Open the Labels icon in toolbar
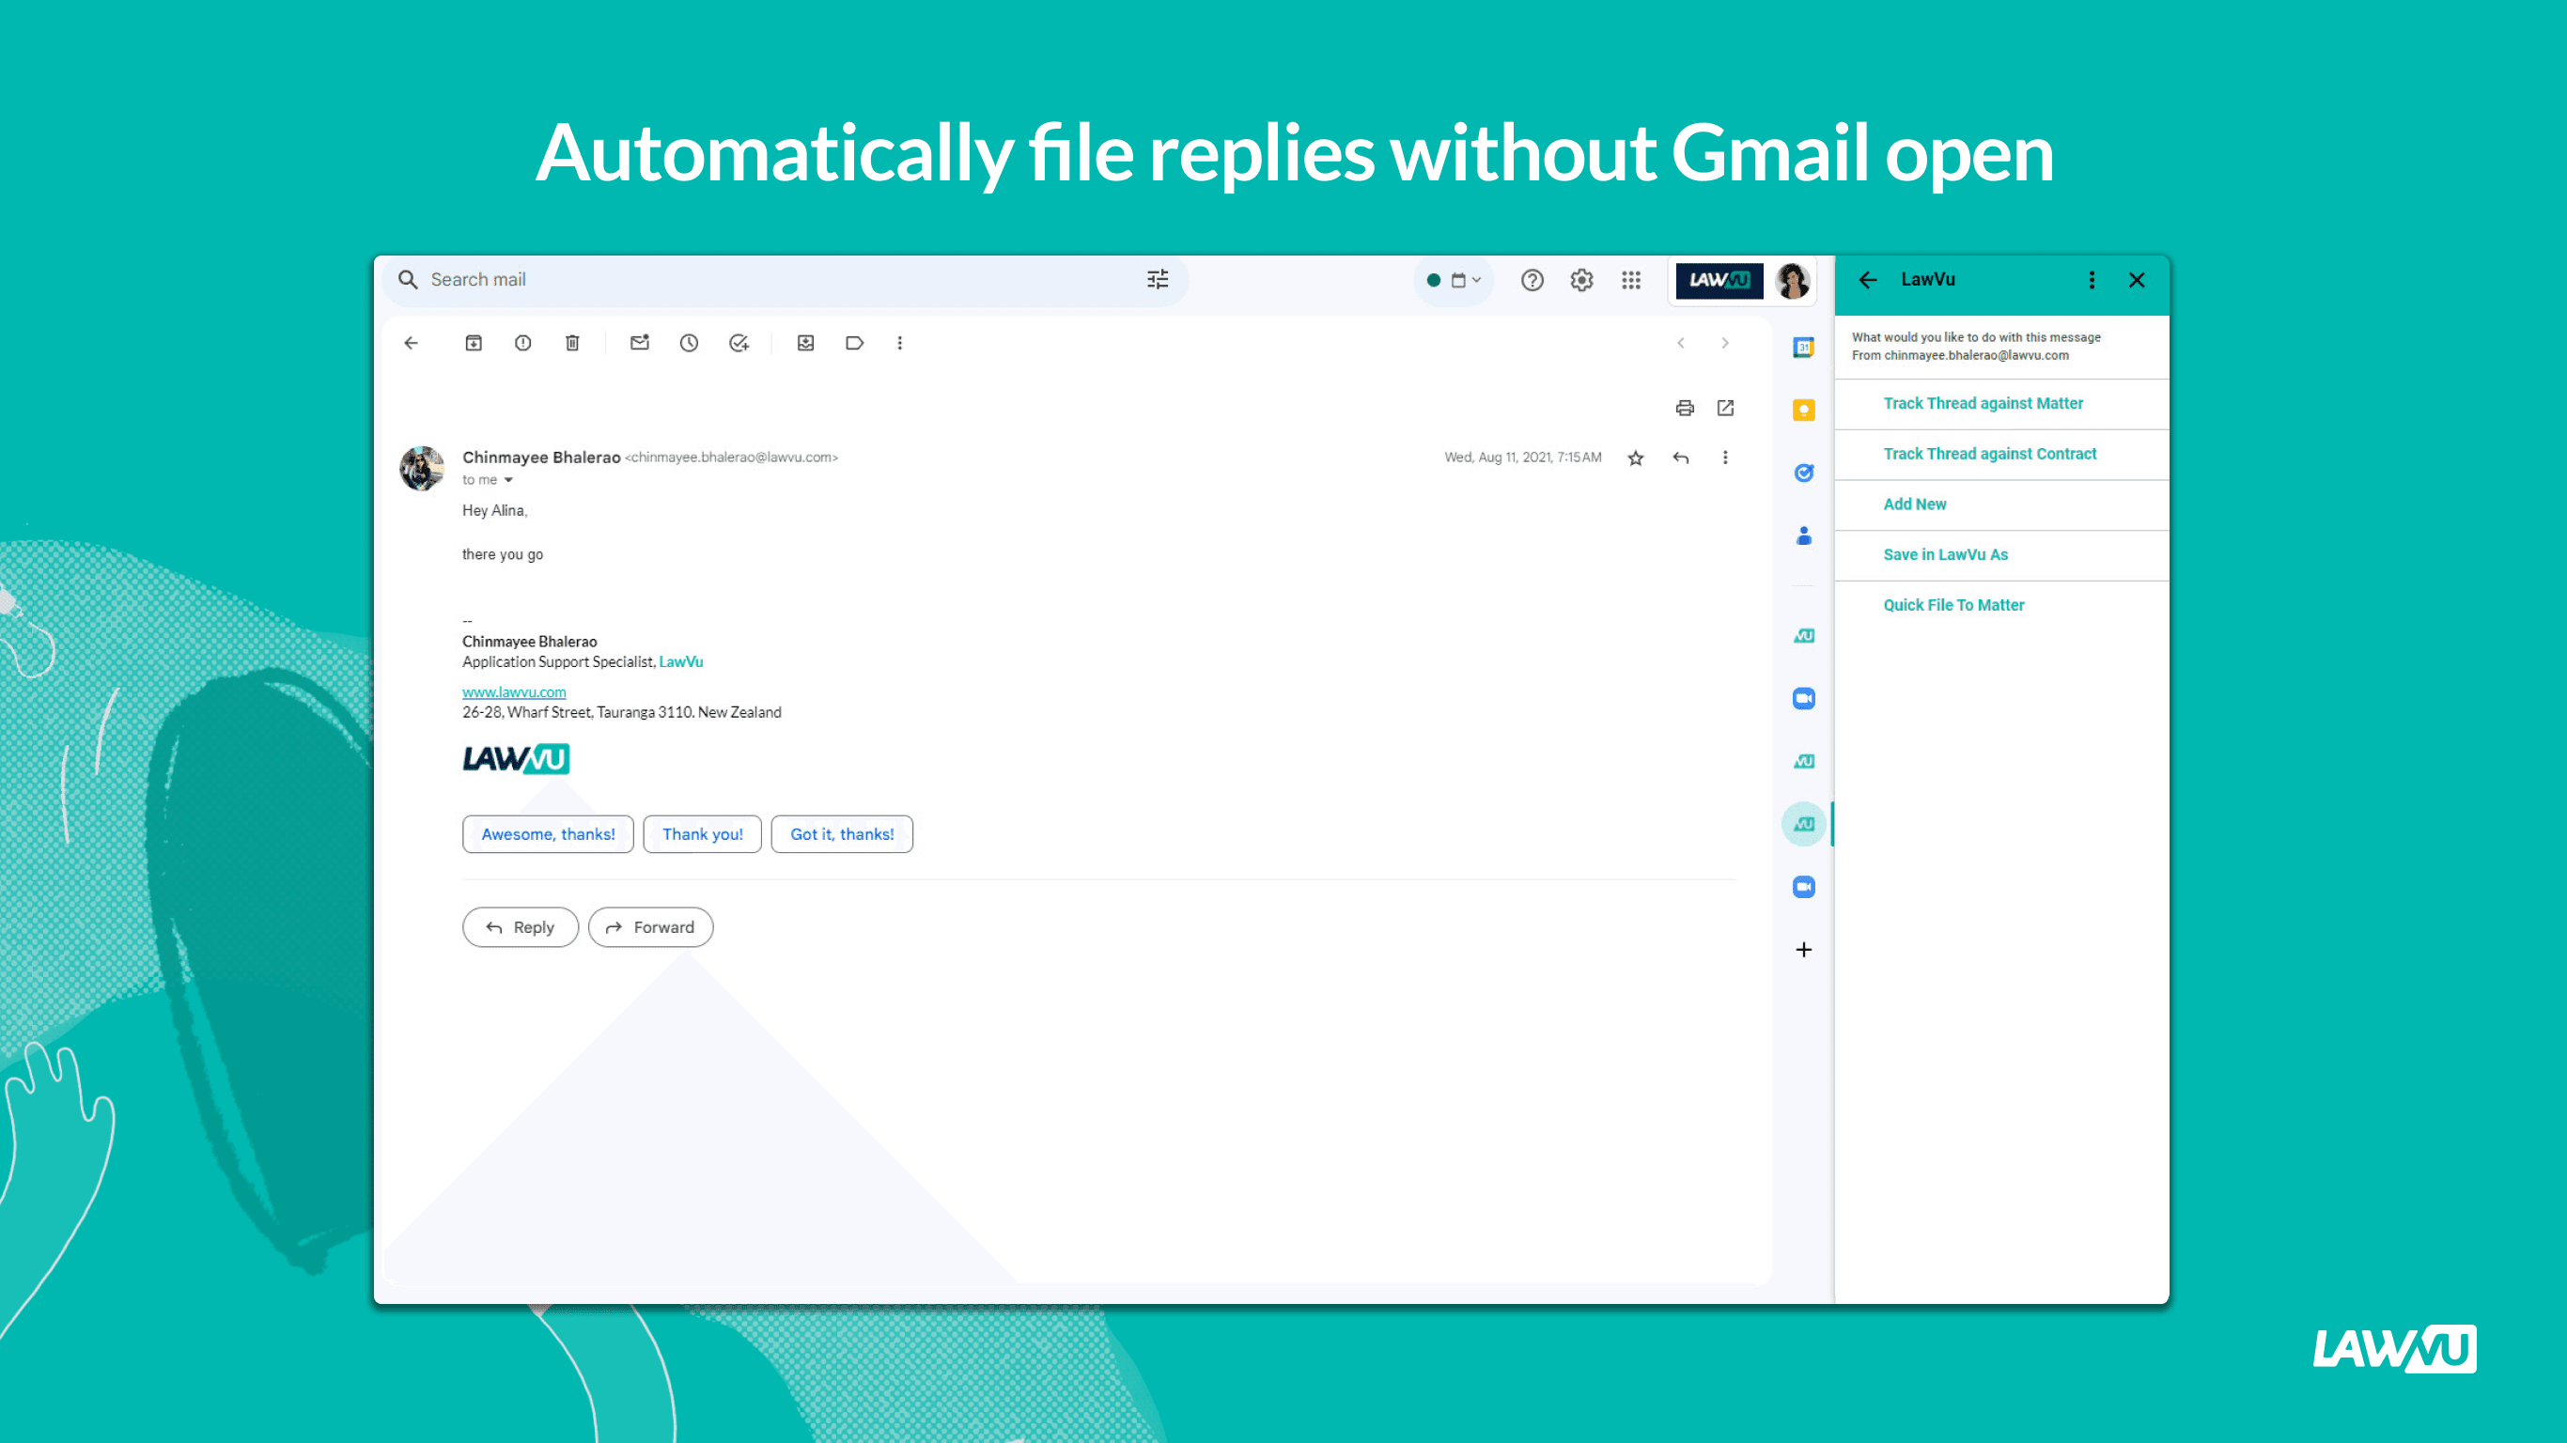2567x1443 pixels. point(855,343)
